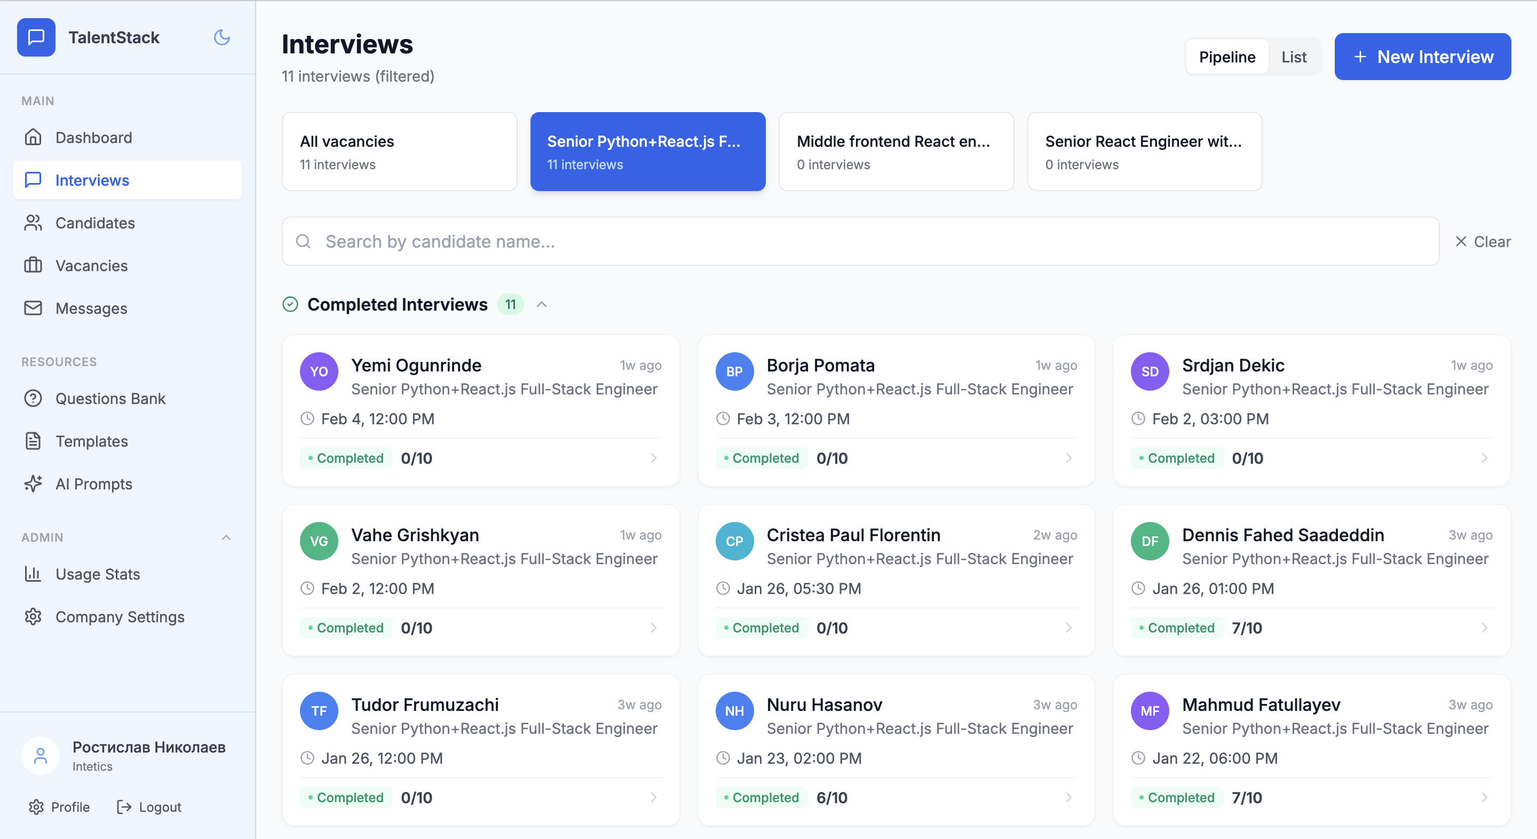Open AI Prompts page
The image size is (1537, 839).
tap(94, 484)
